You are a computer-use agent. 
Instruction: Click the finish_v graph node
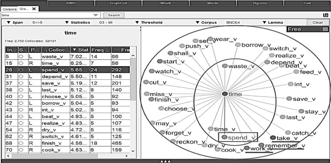(151, 99)
